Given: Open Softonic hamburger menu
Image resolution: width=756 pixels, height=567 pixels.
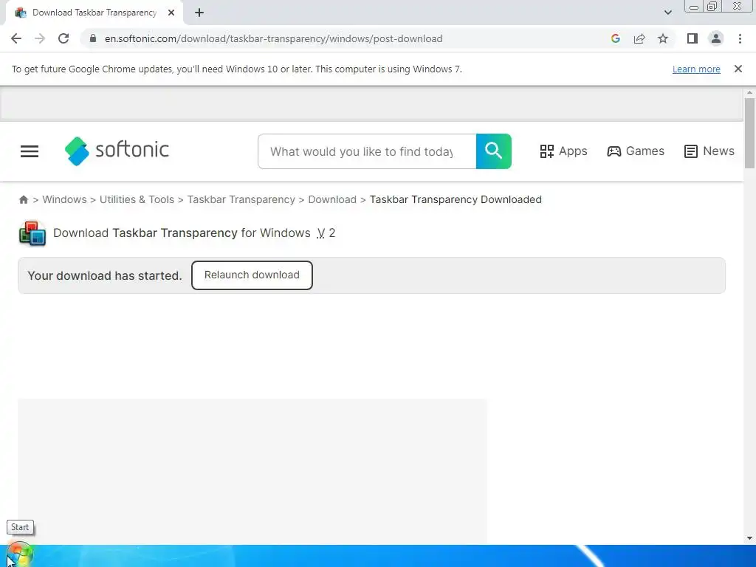Looking at the screenshot, I should click(x=30, y=151).
